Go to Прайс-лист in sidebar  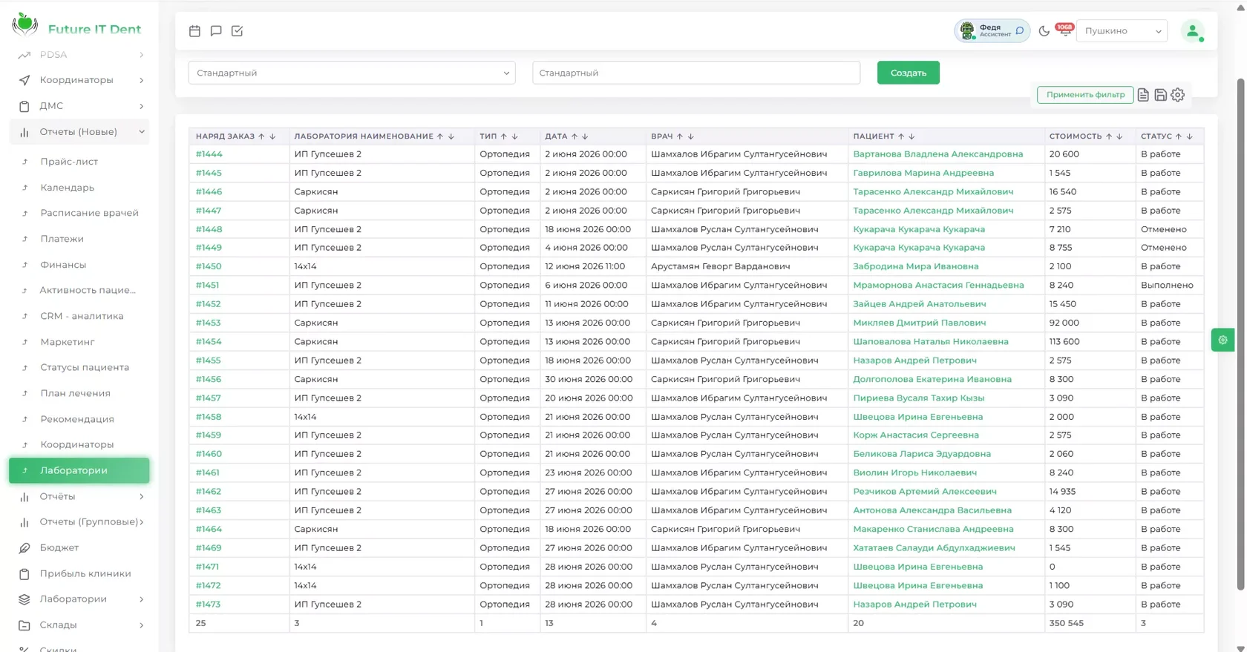point(69,162)
